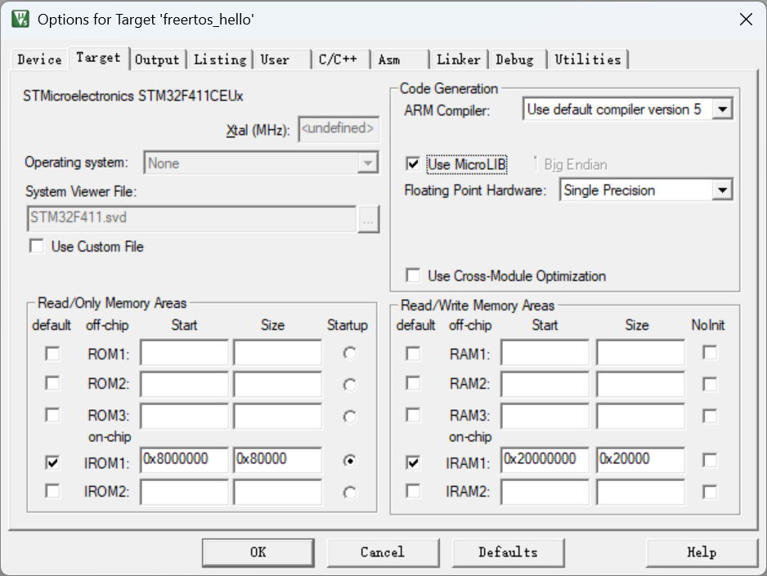Check the RAM3 default checkbox

tap(413, 415)
